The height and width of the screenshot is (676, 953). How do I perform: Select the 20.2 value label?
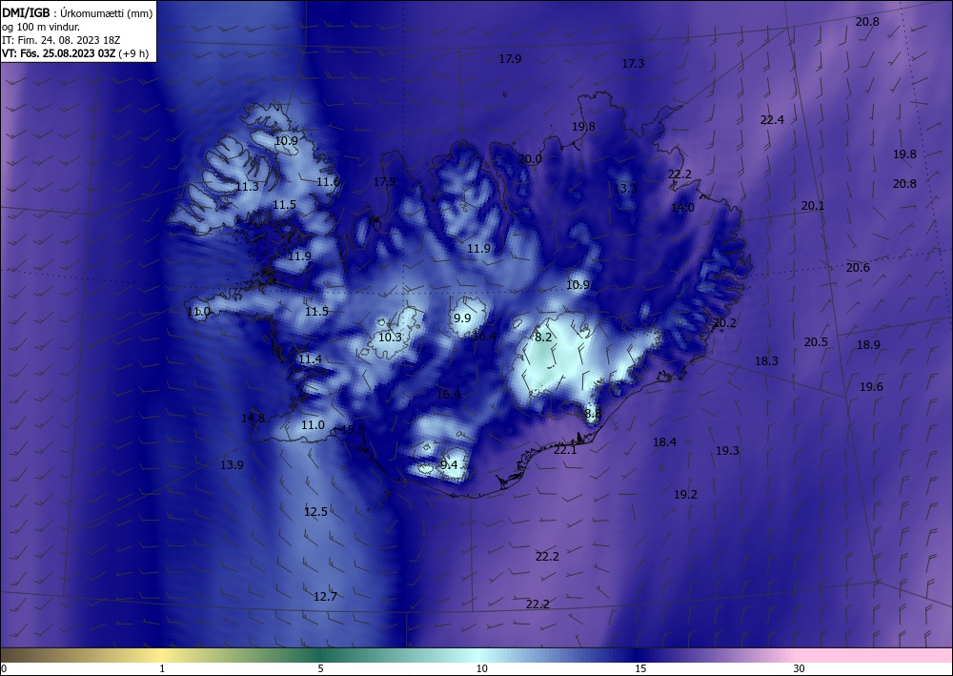click(724, 323)
